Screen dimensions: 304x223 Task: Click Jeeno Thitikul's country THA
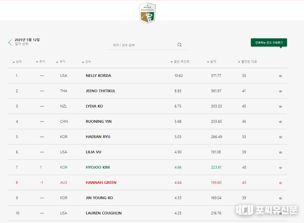pyautogui.click(x=64, y=91)
